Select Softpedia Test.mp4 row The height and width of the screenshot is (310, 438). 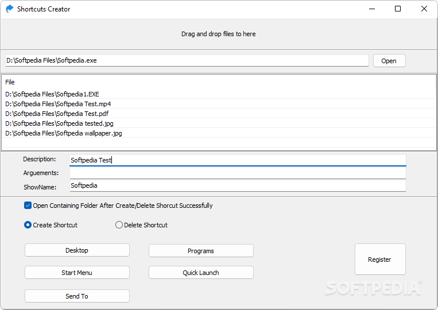[219, 104]
